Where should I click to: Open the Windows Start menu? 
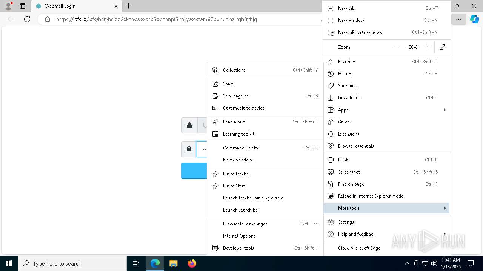pyautogui.click(x=9, y=263)
